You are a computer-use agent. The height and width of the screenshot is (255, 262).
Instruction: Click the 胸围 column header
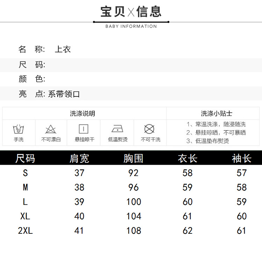(x=133, y=159)
